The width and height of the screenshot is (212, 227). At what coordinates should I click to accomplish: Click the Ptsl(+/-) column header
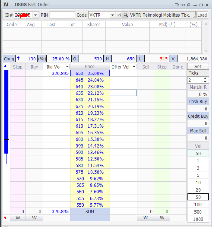(x=167, y=25)
